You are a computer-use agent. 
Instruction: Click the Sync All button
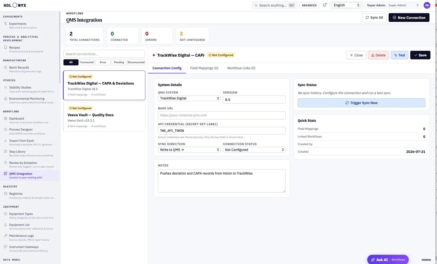(x=374, y=17)
